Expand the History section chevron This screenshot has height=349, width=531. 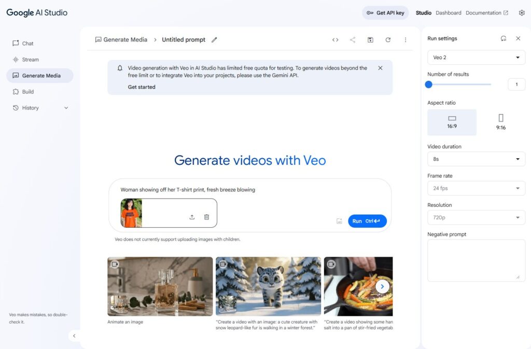66,108
